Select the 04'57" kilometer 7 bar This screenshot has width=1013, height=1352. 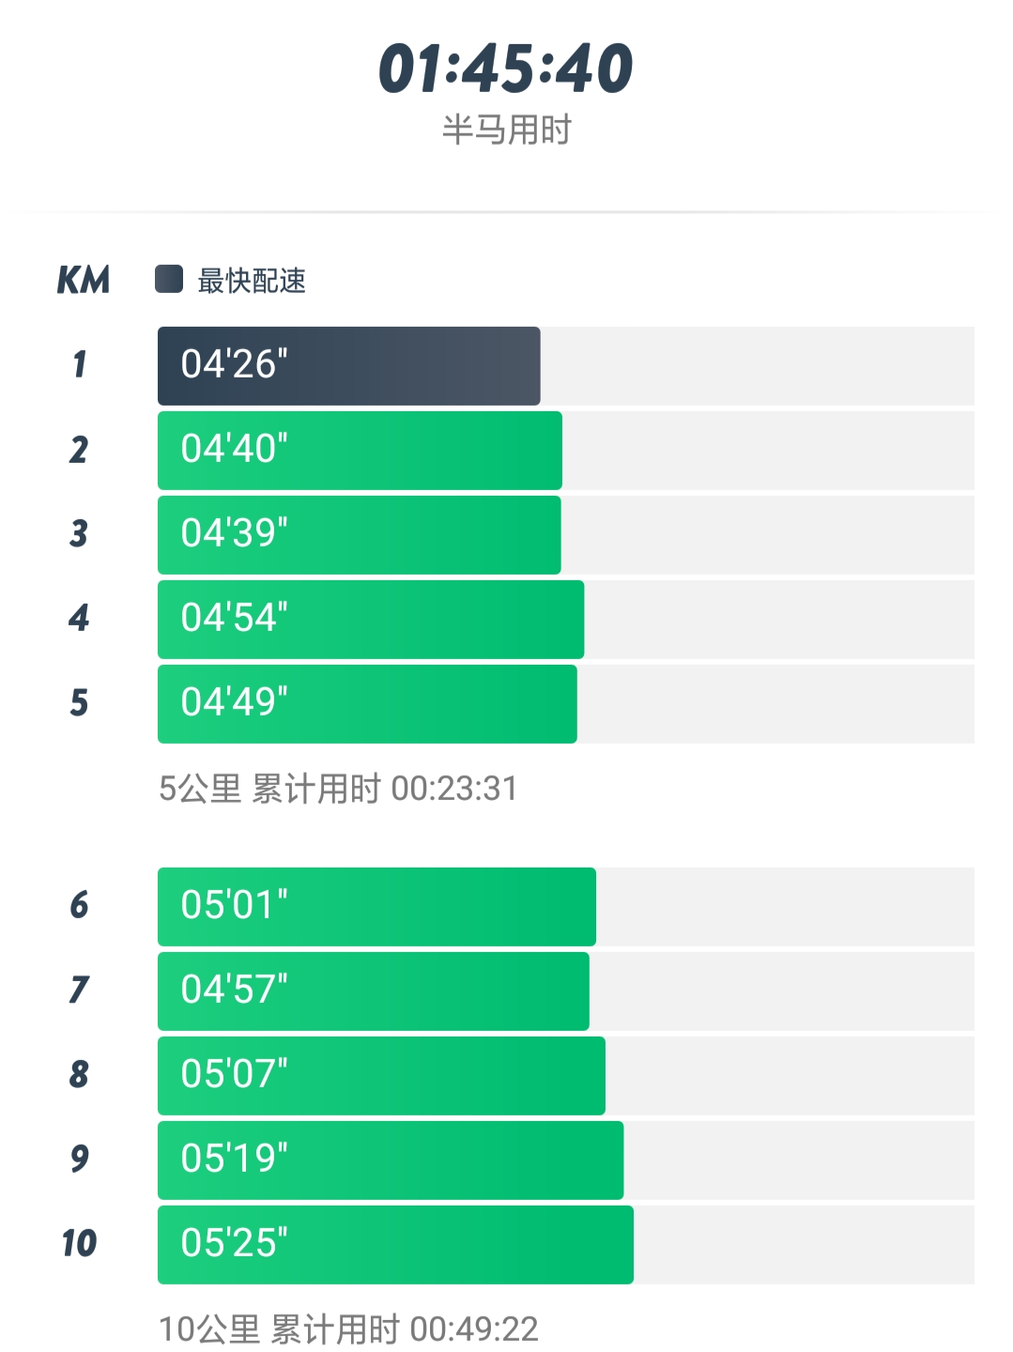click(x=373, y=991)
